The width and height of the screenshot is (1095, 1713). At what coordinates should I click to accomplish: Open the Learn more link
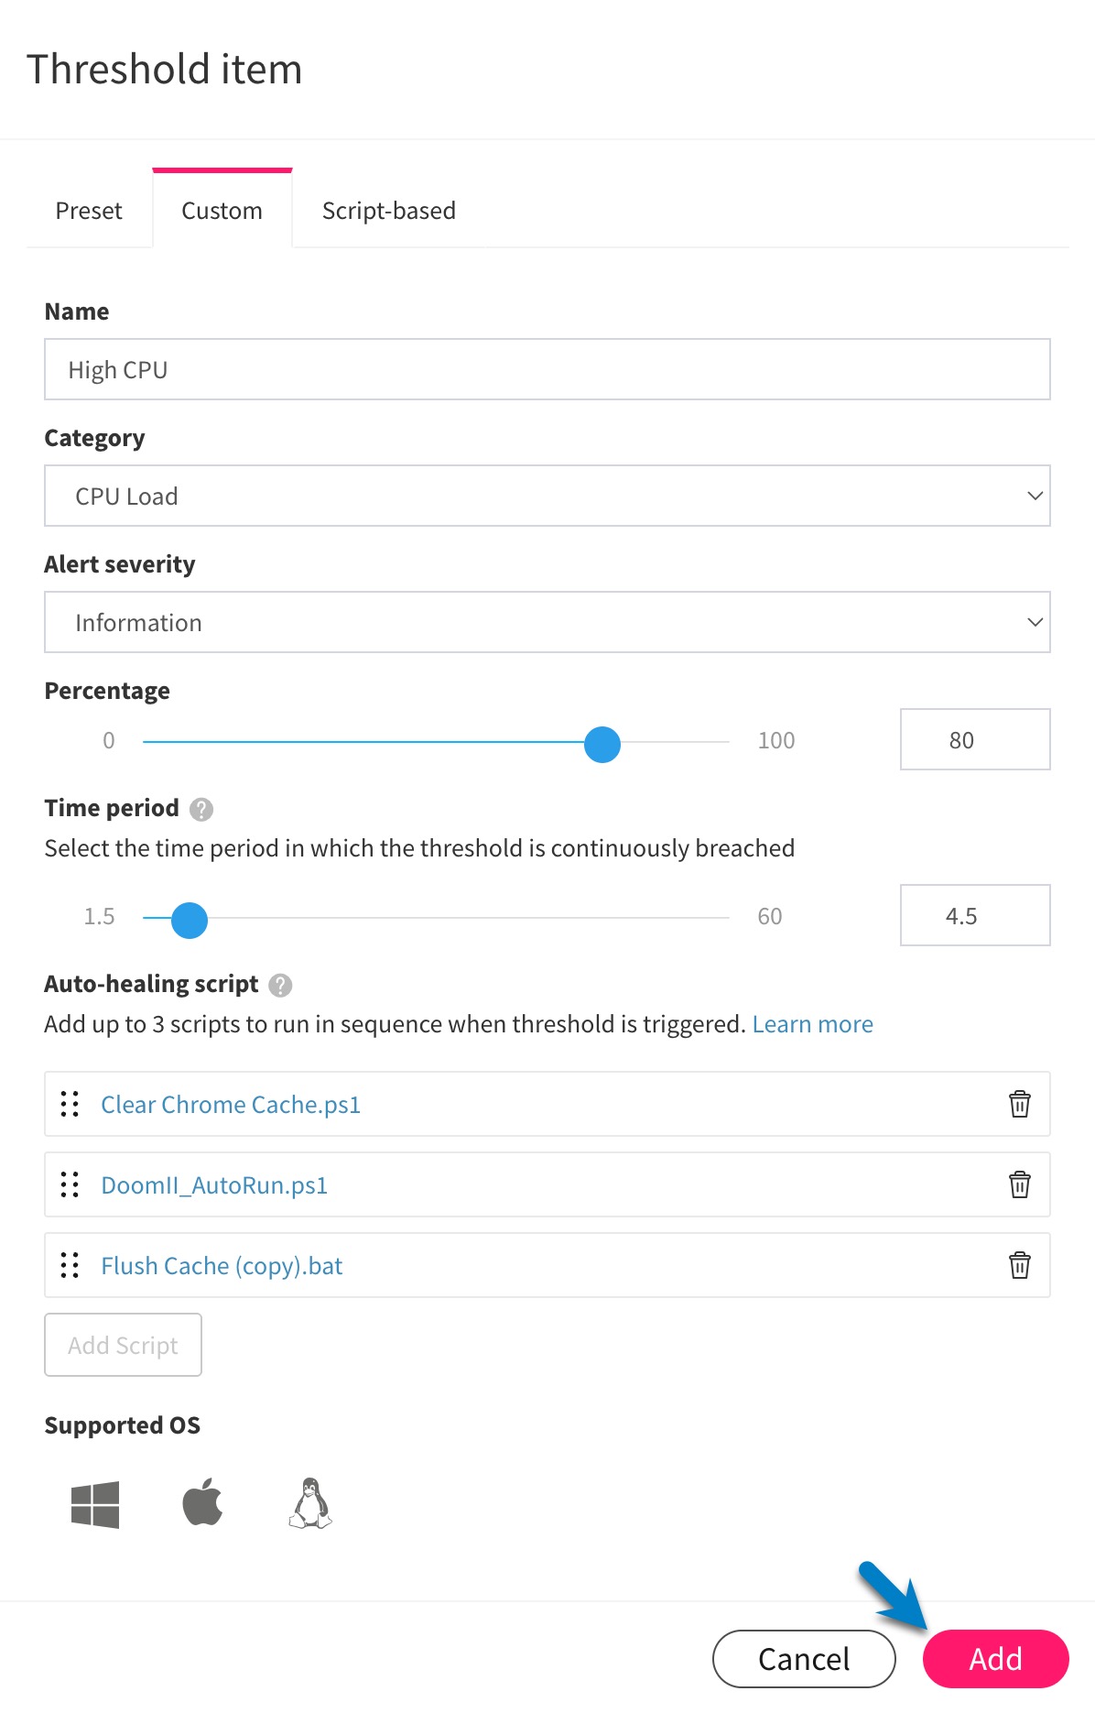pos(812,1023)
